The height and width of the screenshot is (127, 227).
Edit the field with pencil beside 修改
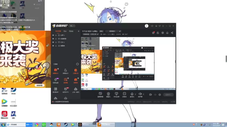click(x=113, y=31)
